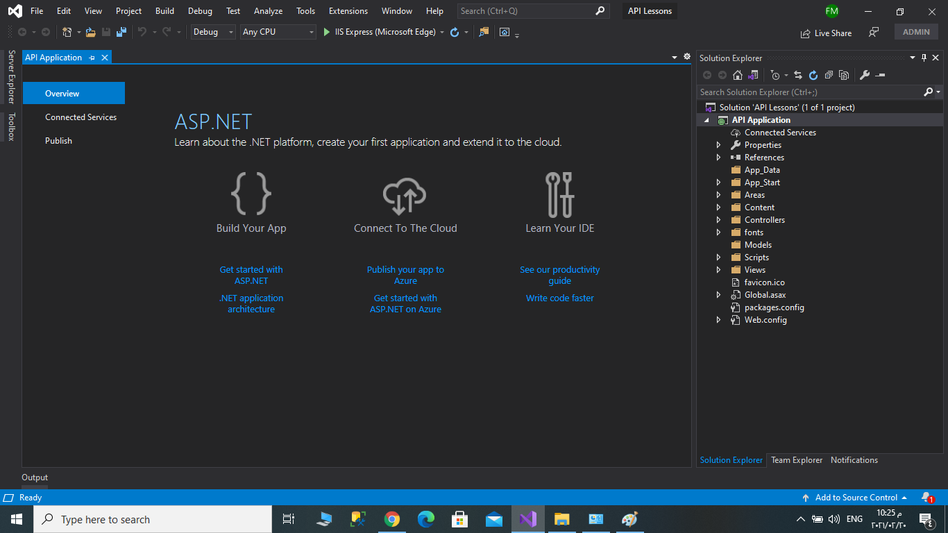Open the Toolbox side panel
The image size is (948, 533).
pos(11,126)
